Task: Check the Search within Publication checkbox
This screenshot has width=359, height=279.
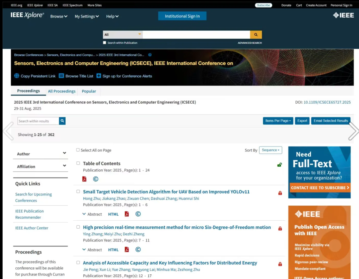Action: (104, 43)
